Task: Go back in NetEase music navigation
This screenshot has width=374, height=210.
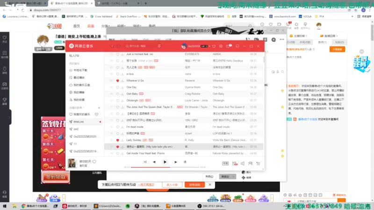Action: [112, 46]
